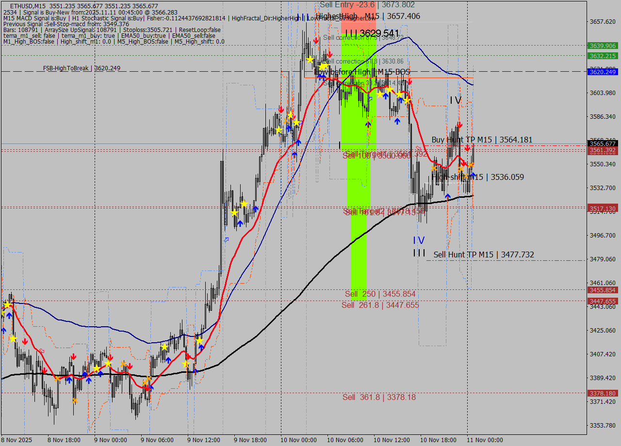Select the red 3378.180 price tag
Image resolution: width=621 pixels, height=446 pixels.
(602, 393)
